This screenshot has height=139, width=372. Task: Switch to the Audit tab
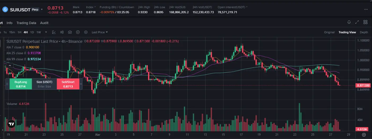click(x=44, y=23)
